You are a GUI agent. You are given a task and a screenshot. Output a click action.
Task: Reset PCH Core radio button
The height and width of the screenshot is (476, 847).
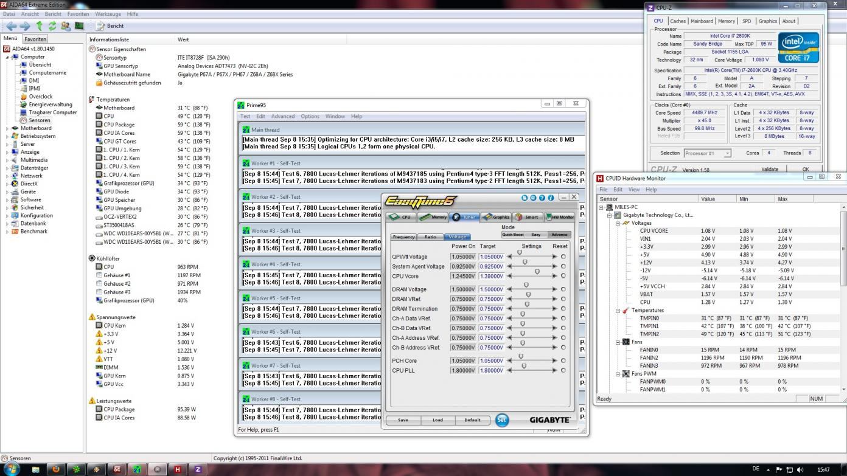[x=563, y=360]
